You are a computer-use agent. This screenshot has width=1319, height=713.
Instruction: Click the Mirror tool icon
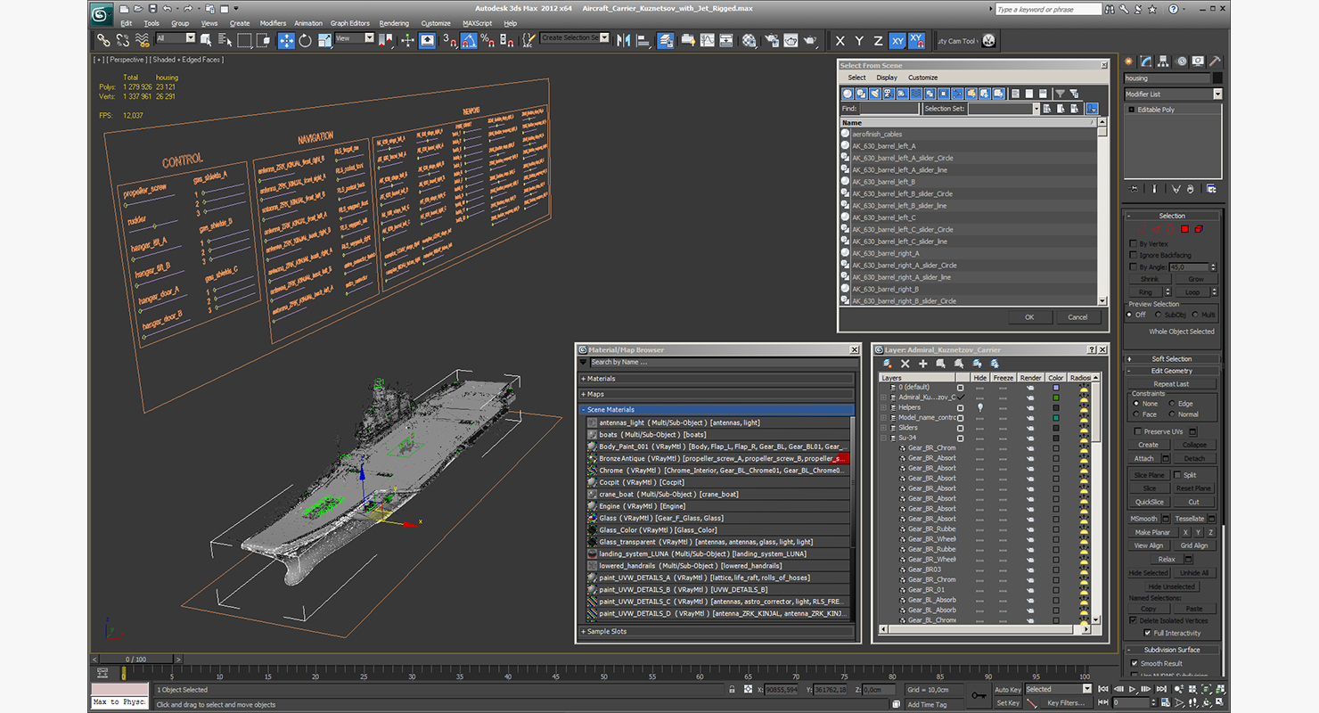point(621,40)
